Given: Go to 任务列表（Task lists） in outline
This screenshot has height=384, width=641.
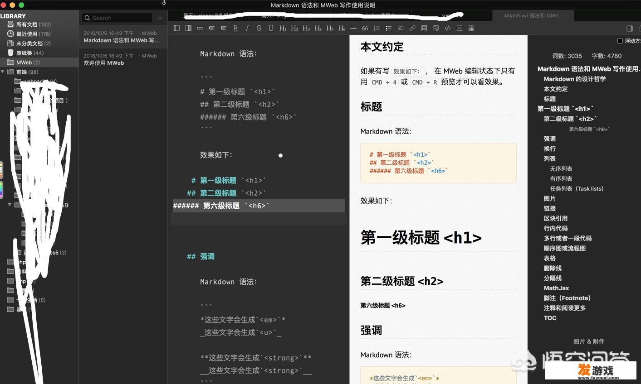Looking at the screenshot, I should [577, 188].
